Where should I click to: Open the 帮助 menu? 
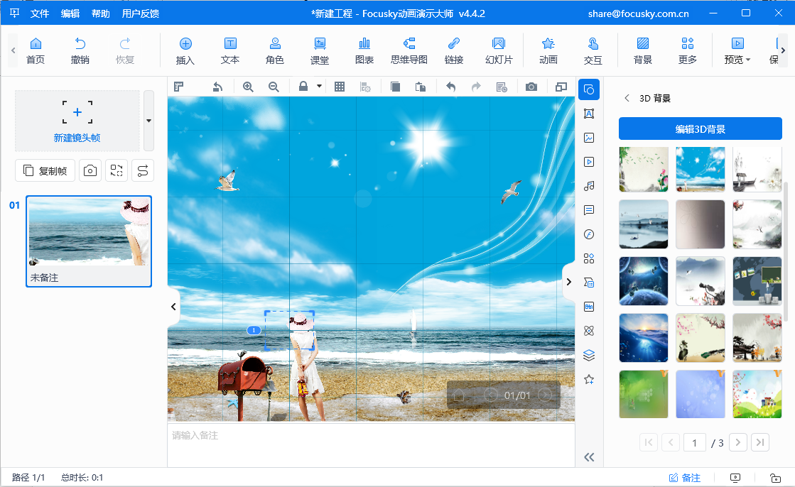coord(100,13)
